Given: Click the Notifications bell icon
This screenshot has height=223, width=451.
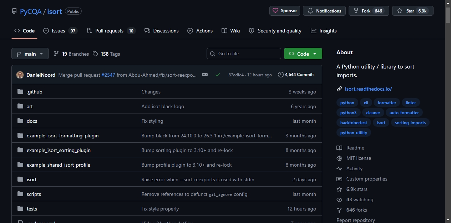Looking at the screenshot, I should point(310,11).
